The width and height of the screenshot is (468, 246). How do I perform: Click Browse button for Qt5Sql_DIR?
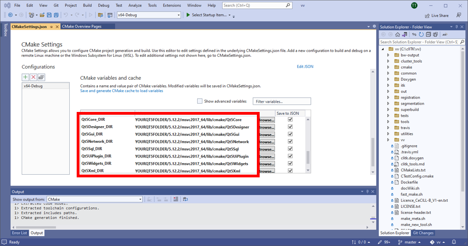click(267, 149)
